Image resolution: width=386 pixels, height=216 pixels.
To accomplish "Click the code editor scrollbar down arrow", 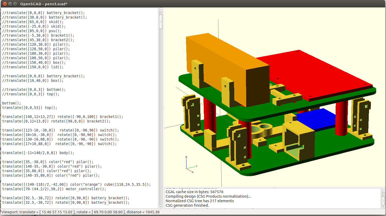I will (x=161, y=206).
